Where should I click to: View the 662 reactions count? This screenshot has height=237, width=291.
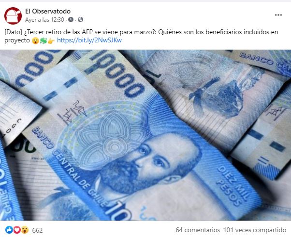(x=37, y=230)
